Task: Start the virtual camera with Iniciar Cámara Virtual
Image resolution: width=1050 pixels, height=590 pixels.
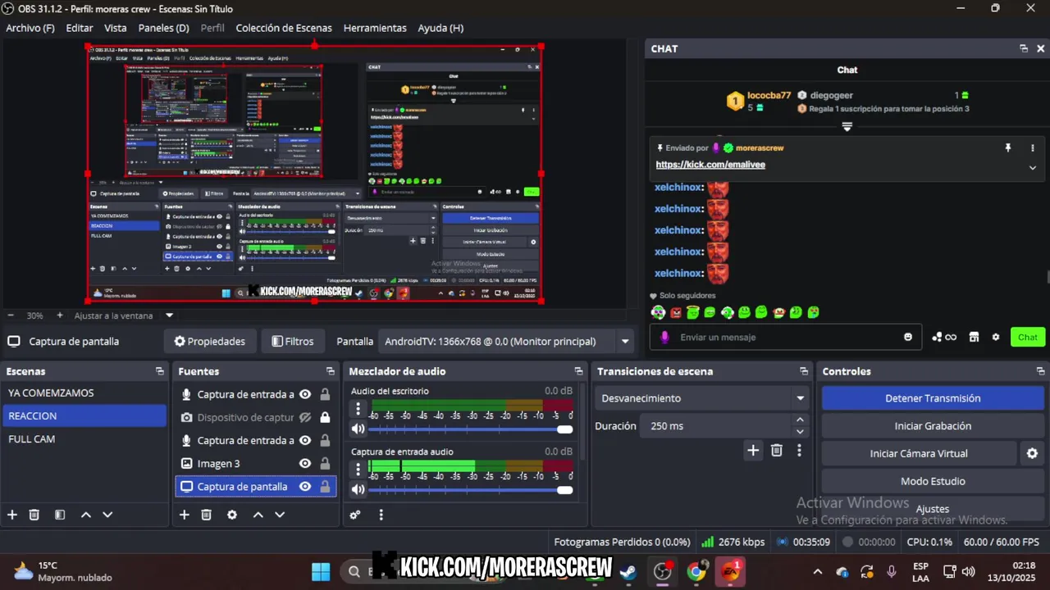Action: (919, 453)
